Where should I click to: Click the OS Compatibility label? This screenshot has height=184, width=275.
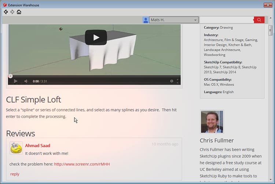pos(218,80)
